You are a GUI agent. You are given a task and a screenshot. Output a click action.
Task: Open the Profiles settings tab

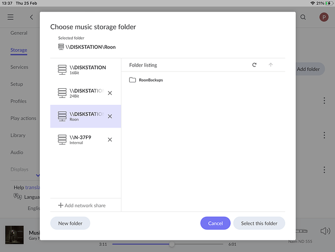[x=19, y=101]
